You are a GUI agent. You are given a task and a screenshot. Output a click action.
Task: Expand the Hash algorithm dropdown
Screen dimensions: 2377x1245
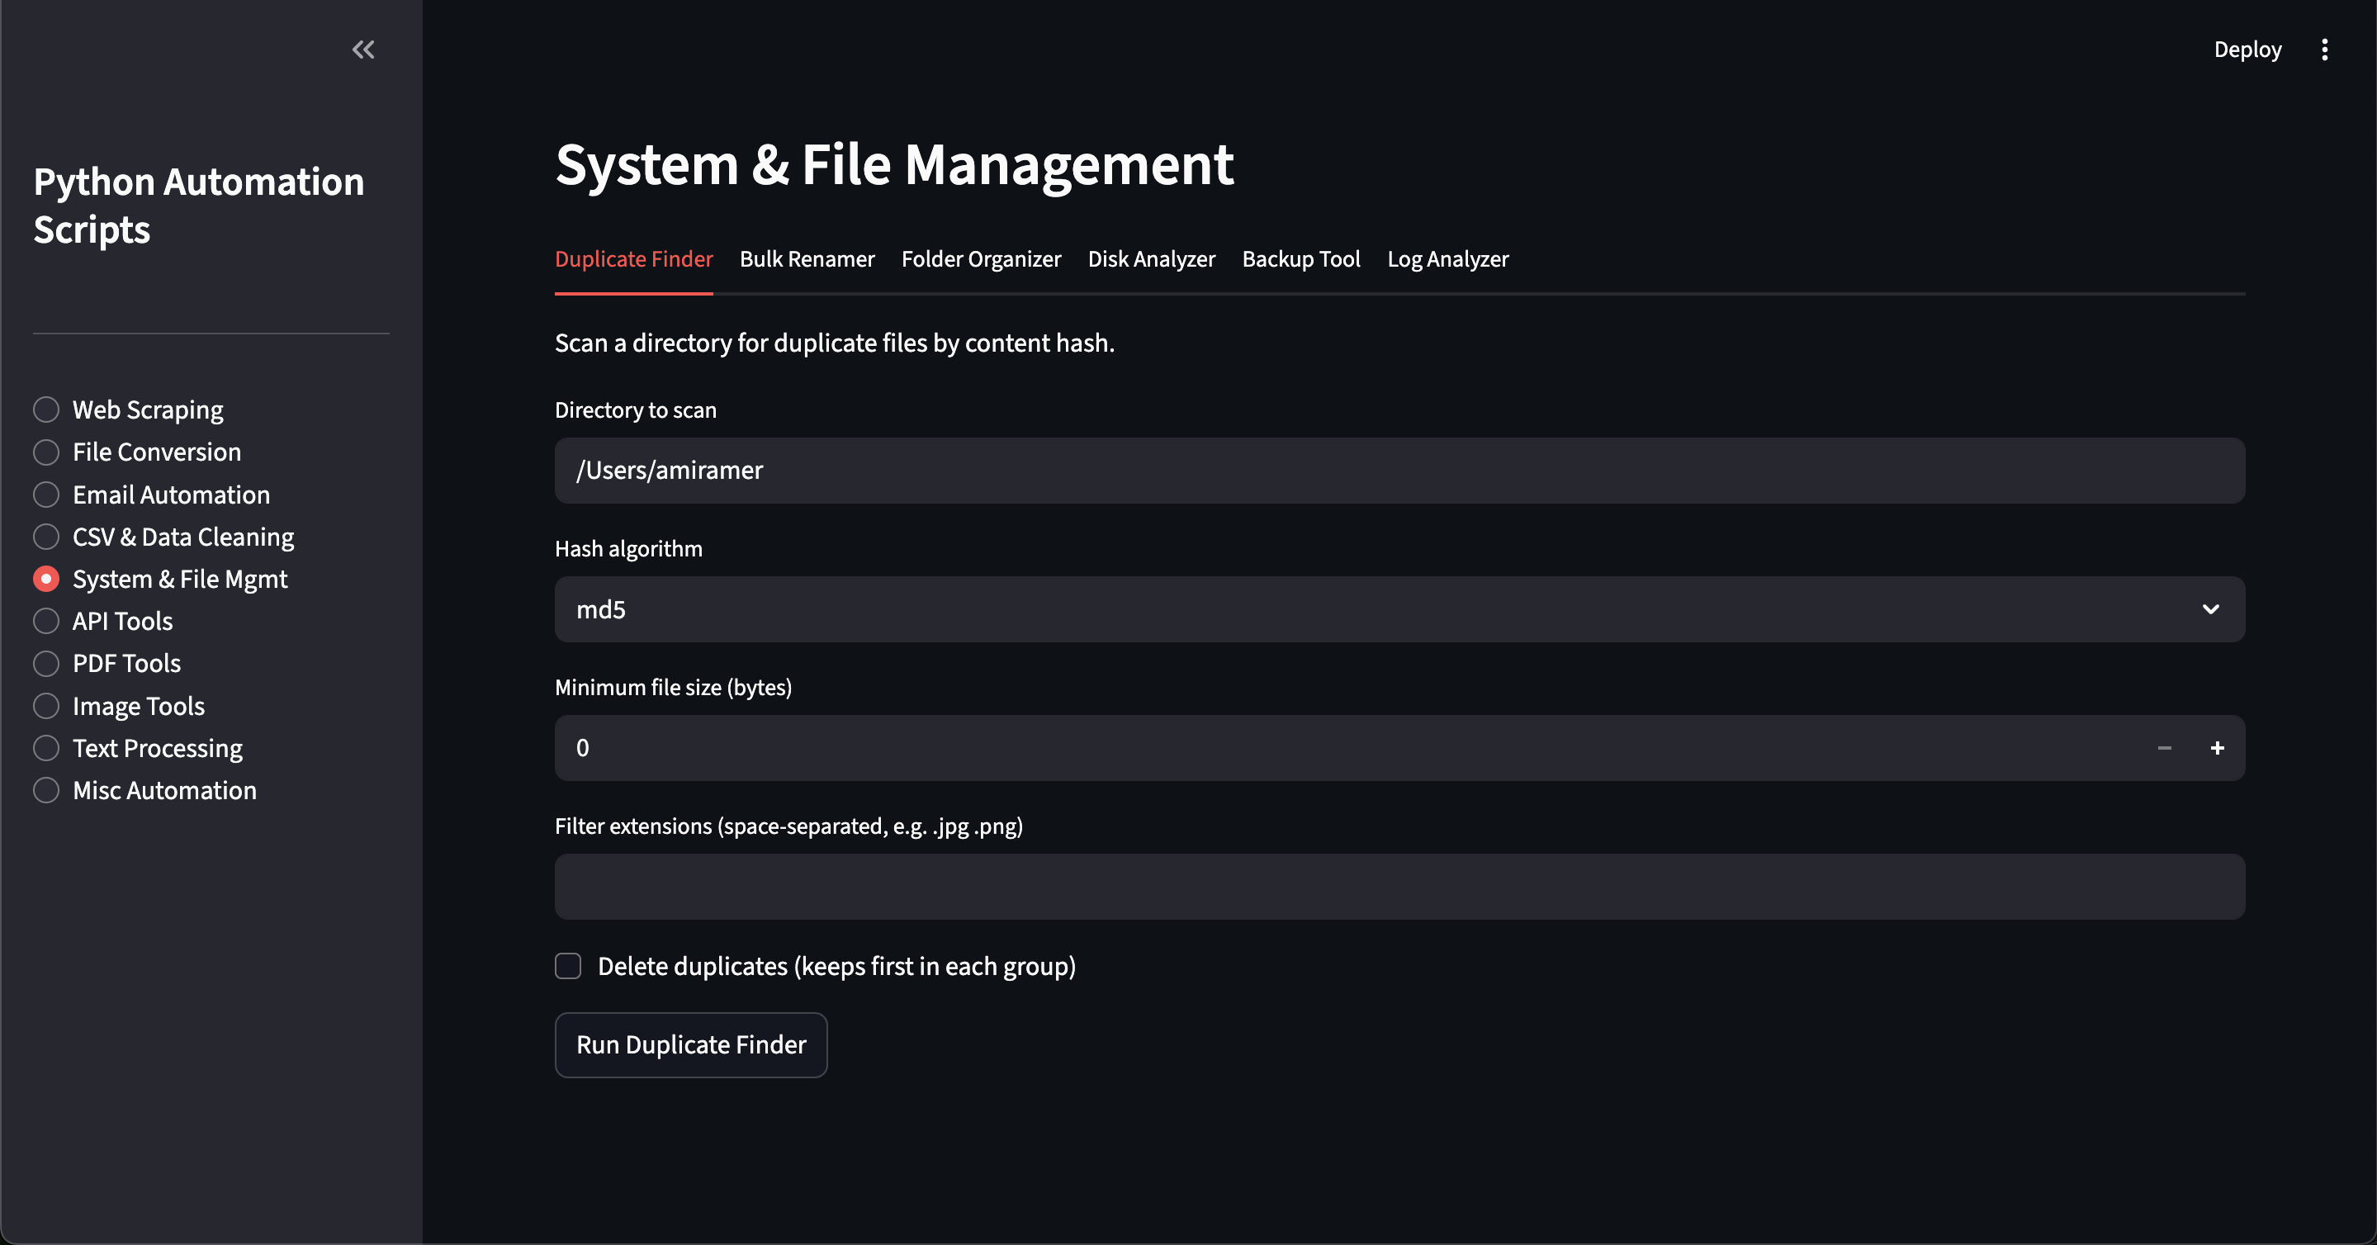pyautogui.click(x=1399, y=609)
